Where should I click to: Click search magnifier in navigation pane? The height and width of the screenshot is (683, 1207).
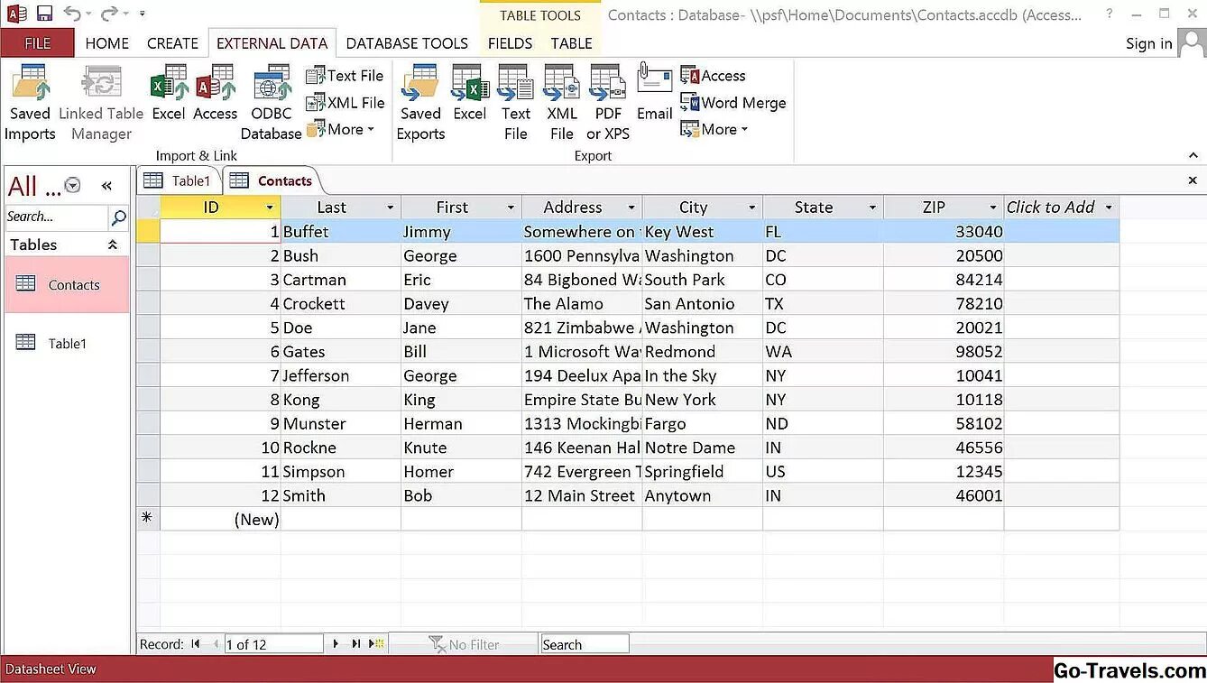point(118,217)
